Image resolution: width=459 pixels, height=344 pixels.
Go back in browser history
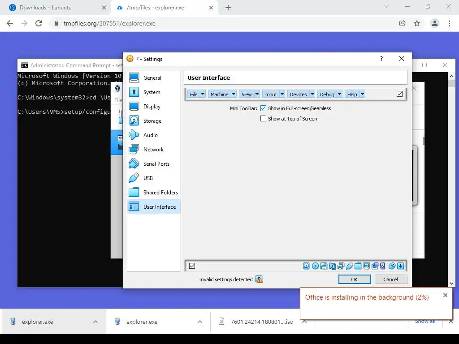[10, 23]
